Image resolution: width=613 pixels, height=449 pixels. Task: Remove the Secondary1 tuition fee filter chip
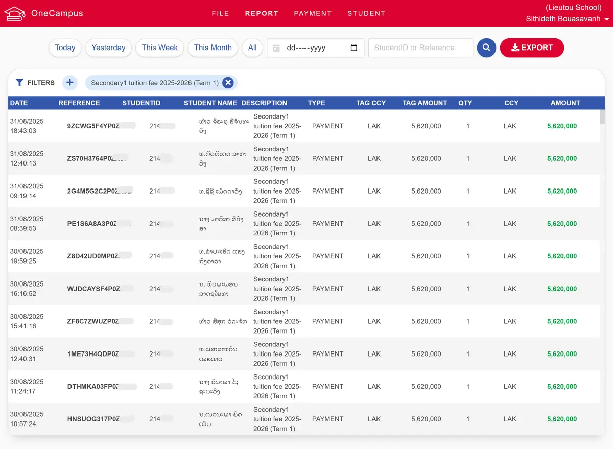[228, 83]
